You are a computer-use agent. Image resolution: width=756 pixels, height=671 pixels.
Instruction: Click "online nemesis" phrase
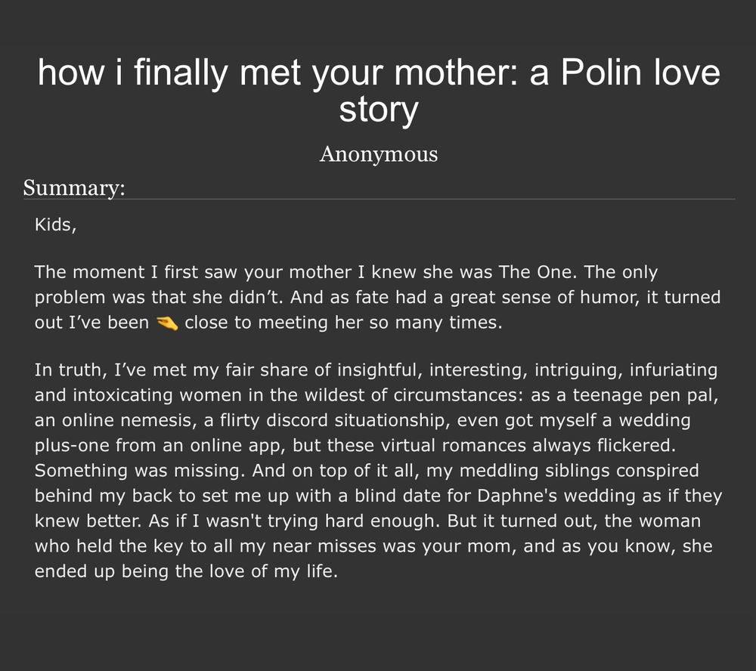(x=116, y=419)
